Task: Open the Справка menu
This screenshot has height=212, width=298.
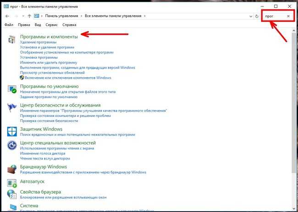Action: [69, 25]
